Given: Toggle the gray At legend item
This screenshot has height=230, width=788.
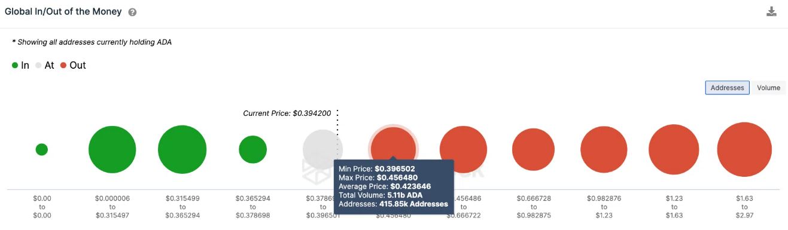Looking at the screenshot, I should coord(44,66).
